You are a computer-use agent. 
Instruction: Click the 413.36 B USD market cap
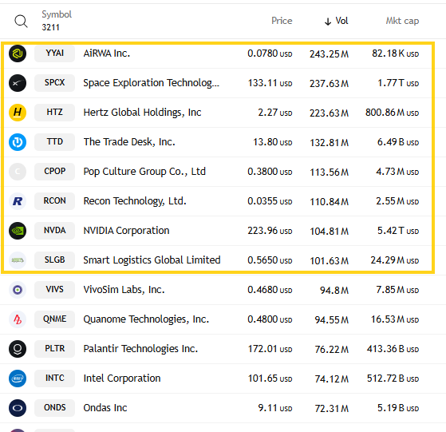(393, 349)
